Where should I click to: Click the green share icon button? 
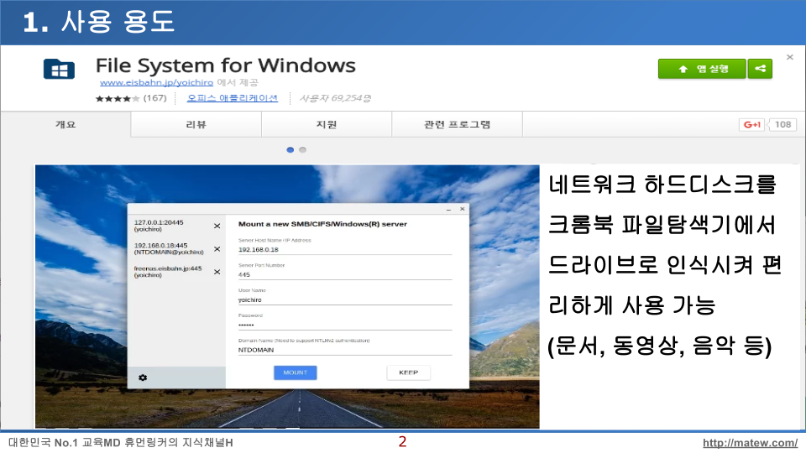[760, 69]
